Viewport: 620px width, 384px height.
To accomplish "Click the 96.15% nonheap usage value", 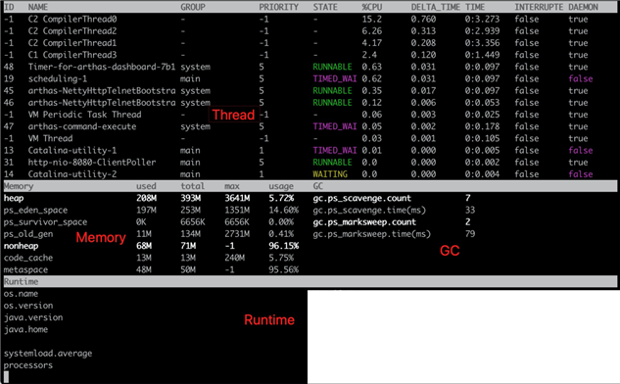I will (x=283, y=246).
